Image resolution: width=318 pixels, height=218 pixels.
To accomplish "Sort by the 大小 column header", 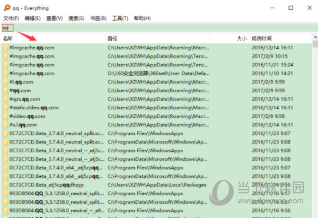I will [x=230, y=38].
